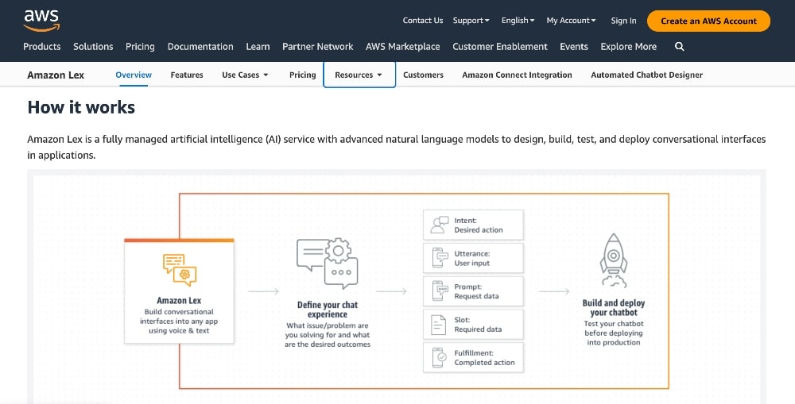Click the How it works heading
The image size is (795, 404).
81,107
